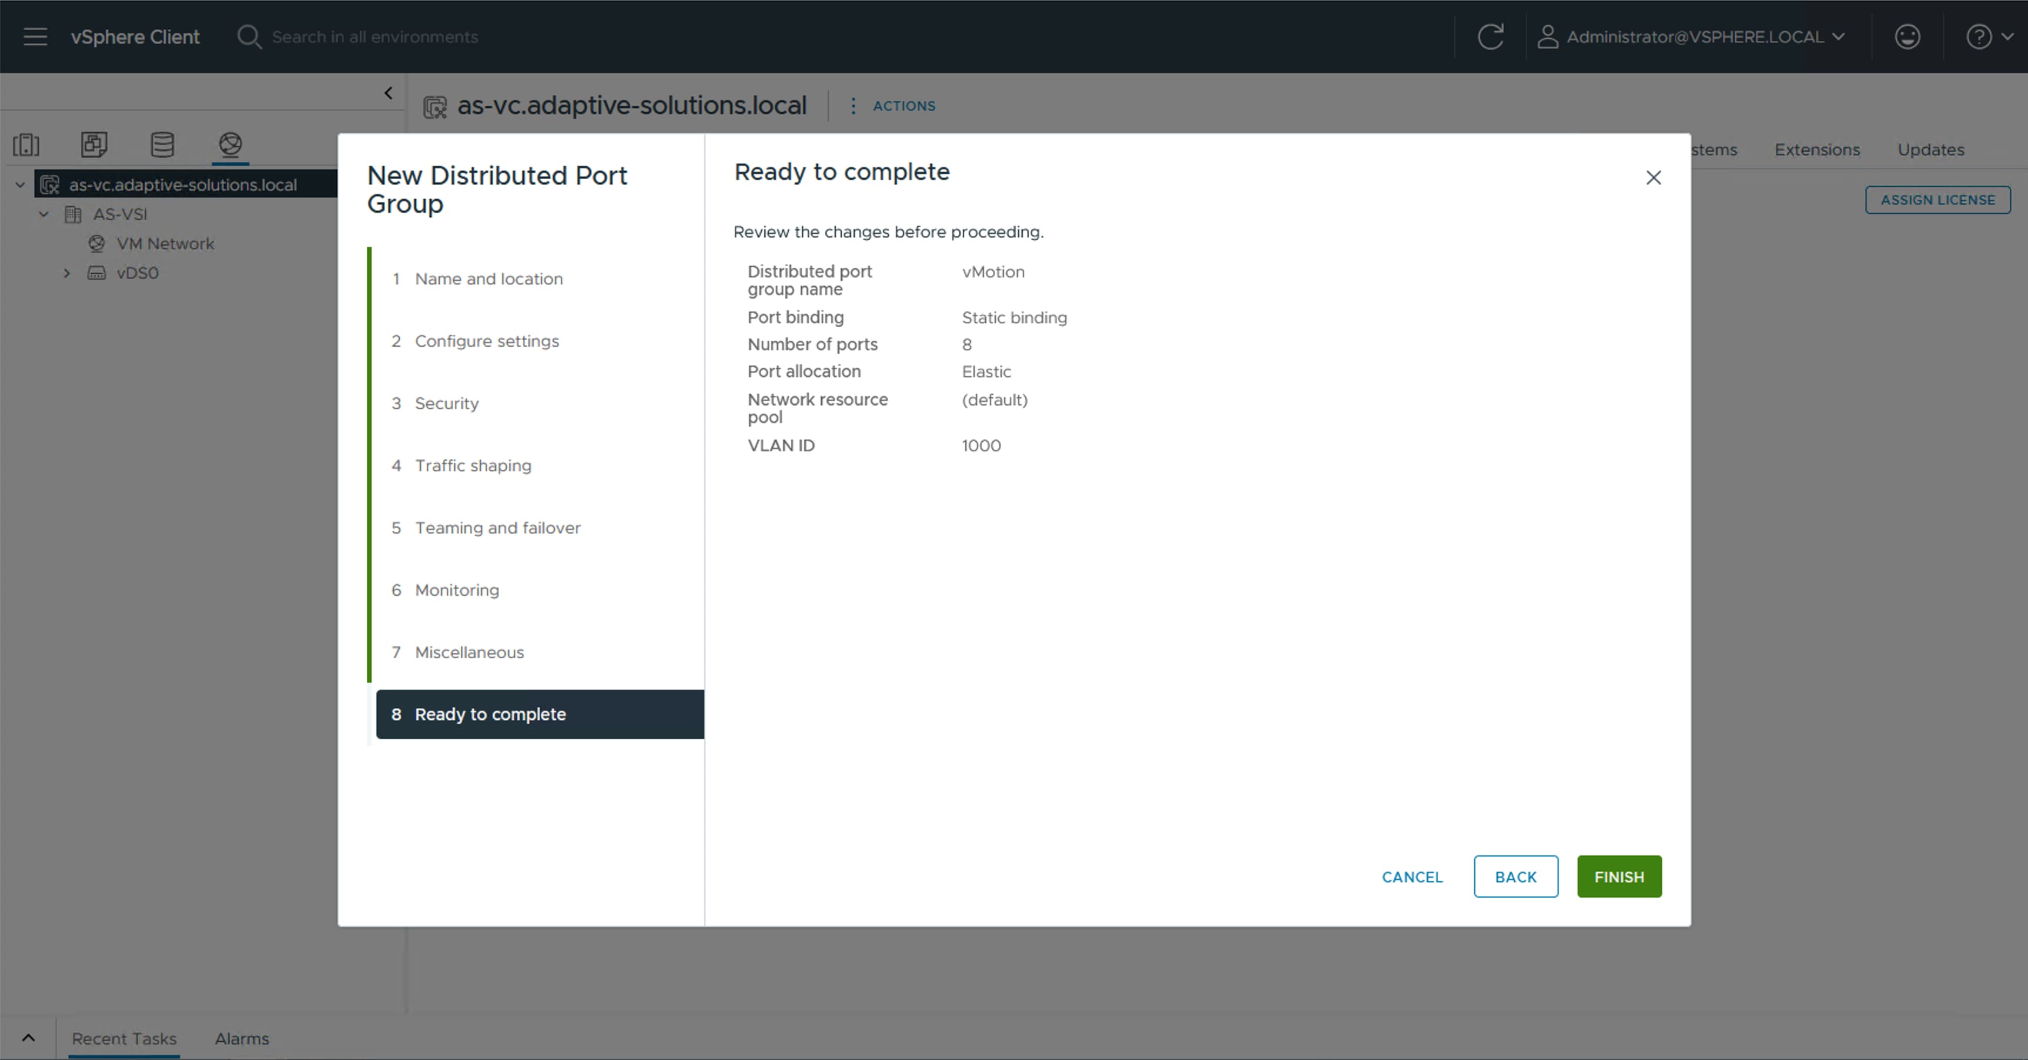This screenshot has width=2028, height=1060.
Task: Open the feedback smiley icon
Action: (x=1907, y=36)
